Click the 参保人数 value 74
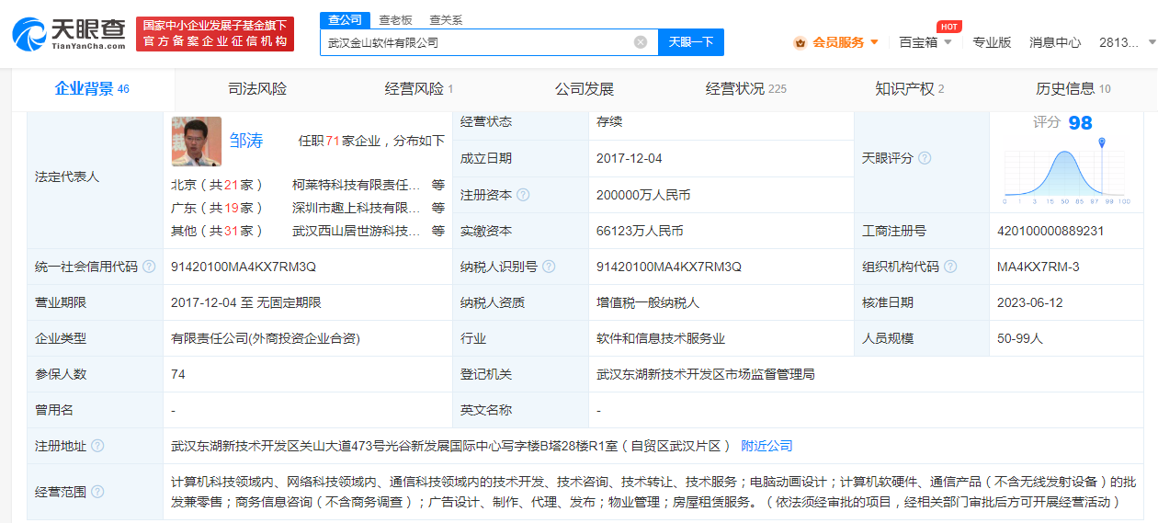The image size is (1158, 523). [178, 374]
